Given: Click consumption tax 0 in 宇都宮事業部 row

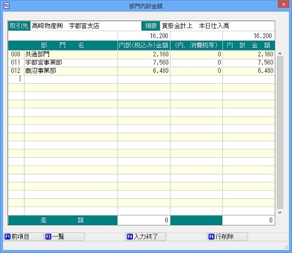Looking at the screenshot, I should (196, 63).
